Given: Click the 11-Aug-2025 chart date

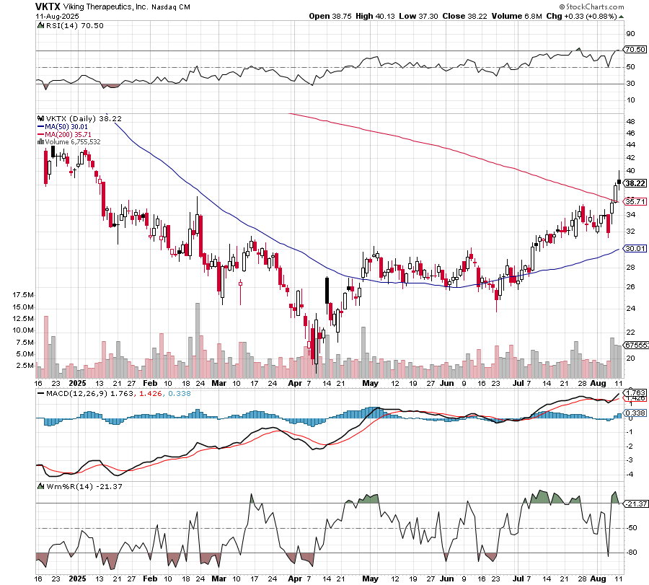Looking at the screenshot, I should [x=57, y=16].
